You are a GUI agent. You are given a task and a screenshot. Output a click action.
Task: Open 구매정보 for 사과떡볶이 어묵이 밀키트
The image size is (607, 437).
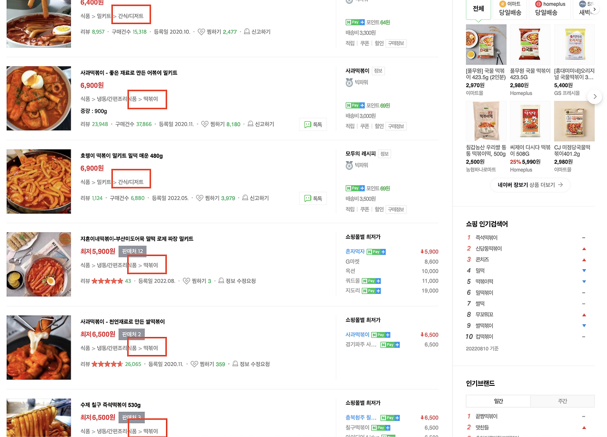(395, 126)
